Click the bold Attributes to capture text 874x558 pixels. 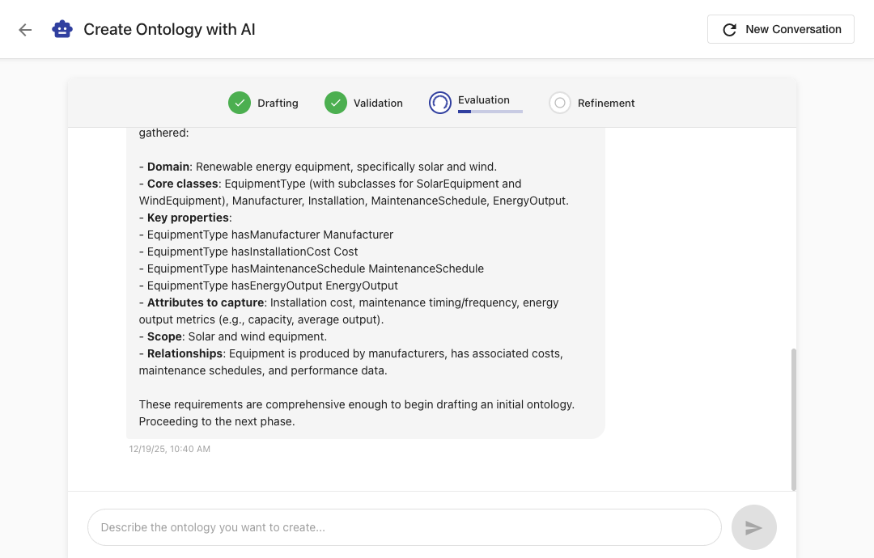click(206, 302)
